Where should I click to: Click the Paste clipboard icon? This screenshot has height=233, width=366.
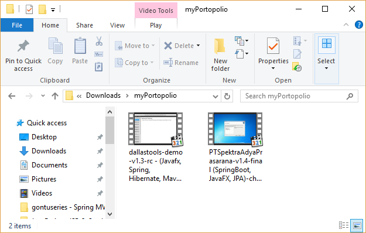tap(80, 46)
